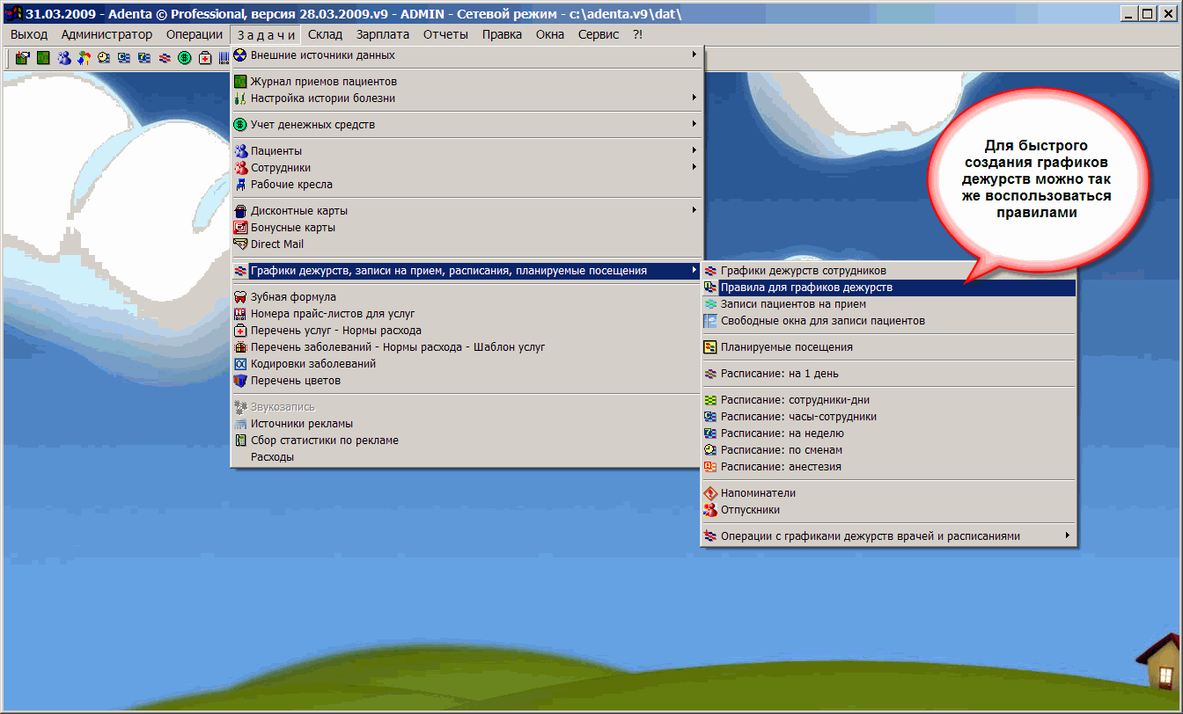1183x714 pixels.
Task: Expand the Внешние источники данных submenu
Action: point(467,55)
